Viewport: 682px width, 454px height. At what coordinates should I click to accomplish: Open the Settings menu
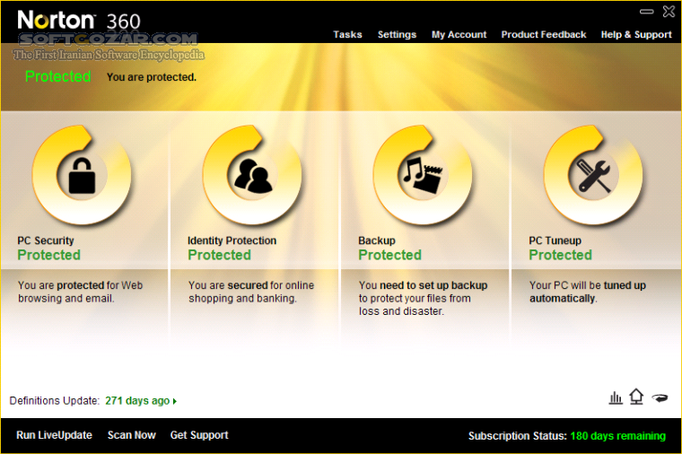[397, 34]
